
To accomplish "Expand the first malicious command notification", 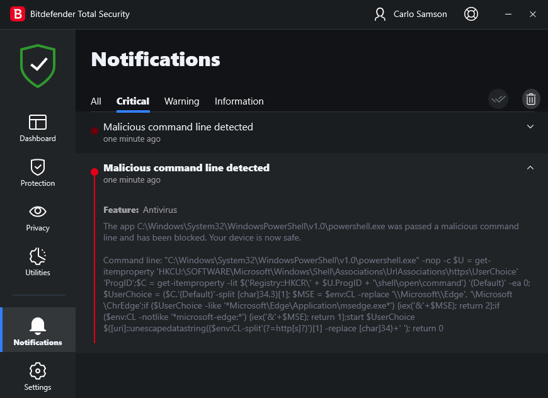I will (x=530, y=127).
